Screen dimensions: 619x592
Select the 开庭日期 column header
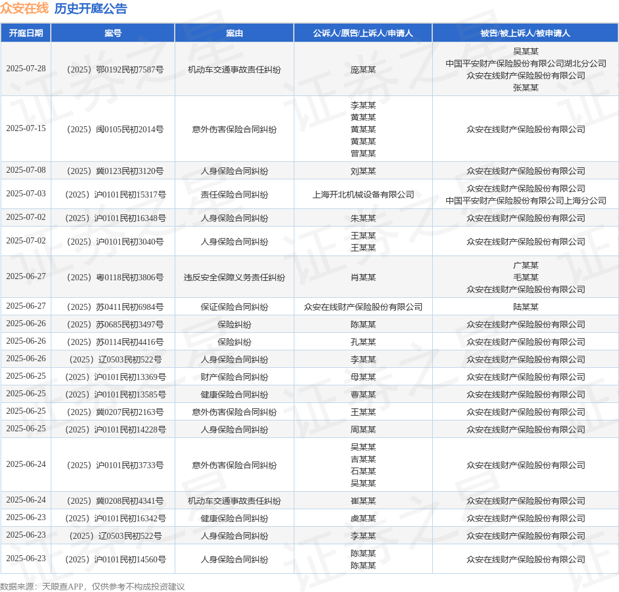tap(25, 33)
